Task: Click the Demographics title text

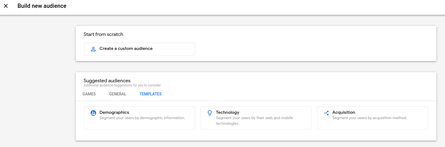Action: pos(114,112)
